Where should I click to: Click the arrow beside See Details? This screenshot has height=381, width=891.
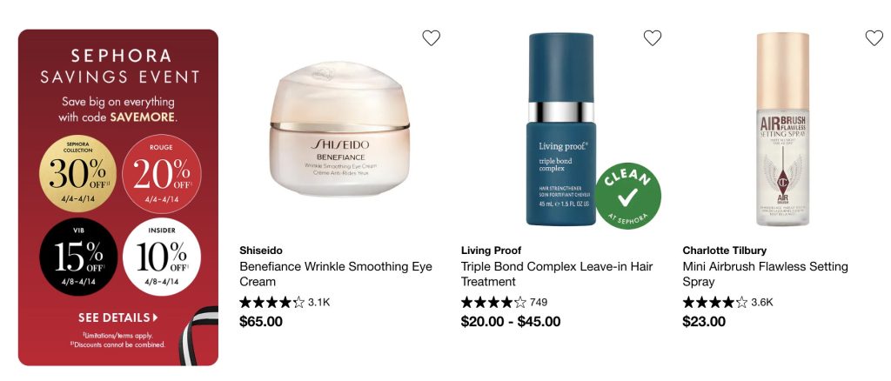pyautogui.click(x=155, y=317)
